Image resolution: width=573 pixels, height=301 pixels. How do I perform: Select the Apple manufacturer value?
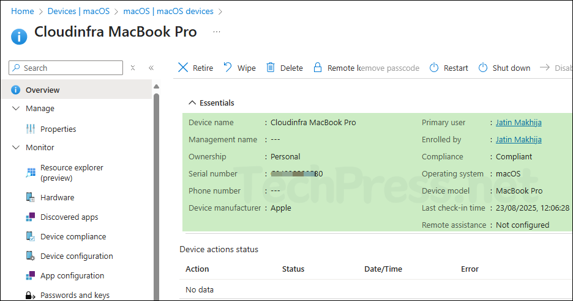(280, 208)
